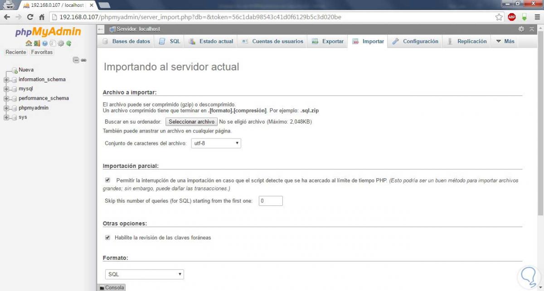Refresh the navigation panel with reload icon
This screenshot has height=291, width=544.
pyautogui.click(x=68, y=43)
